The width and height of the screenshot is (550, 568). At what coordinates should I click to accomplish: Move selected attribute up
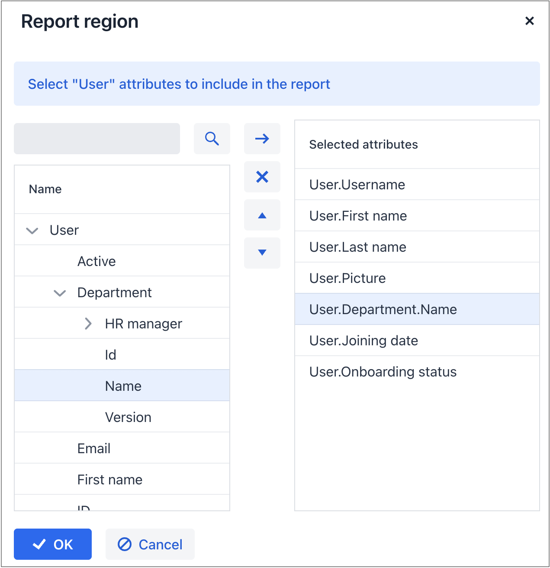[x=262, y=215]
